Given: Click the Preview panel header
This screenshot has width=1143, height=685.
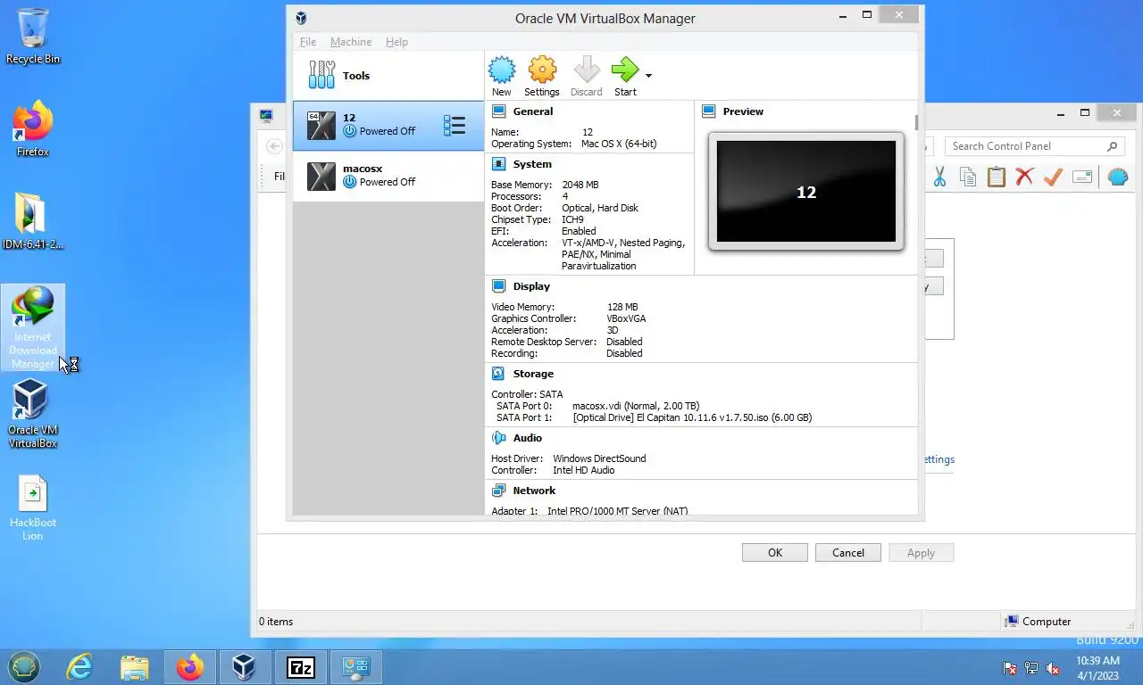Looking at the screenshot, I should pos(743,111).
